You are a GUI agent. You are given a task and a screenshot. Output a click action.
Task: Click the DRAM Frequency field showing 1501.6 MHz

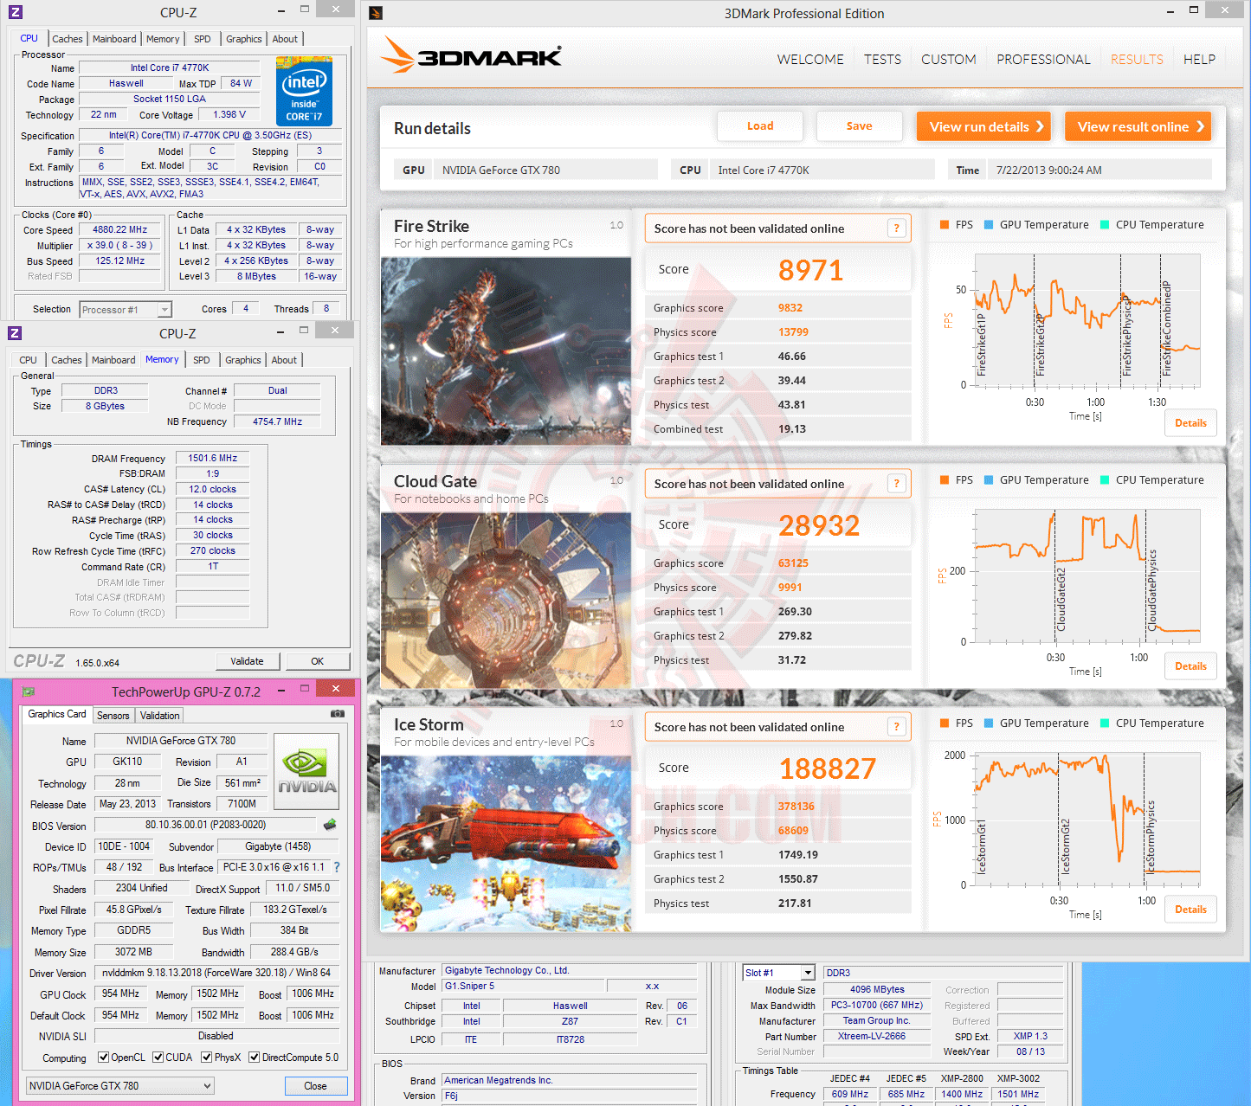click(x=213, y=459)
